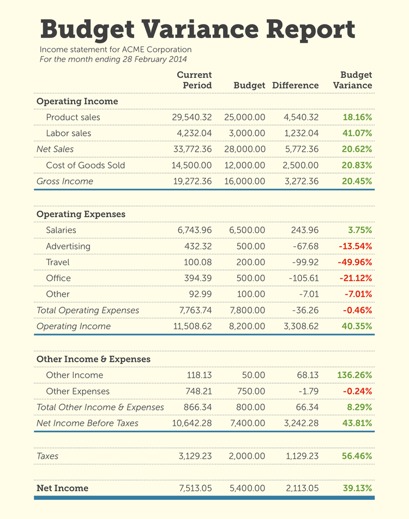Select the Net Income variance 39.13%
The image size is (409, 519).
[x=357, y=488]
